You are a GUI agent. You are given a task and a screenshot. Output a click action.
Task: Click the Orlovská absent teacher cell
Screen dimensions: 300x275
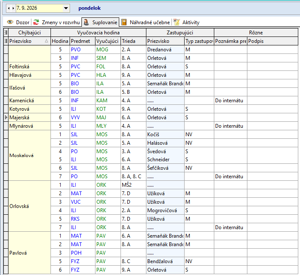coord(29,206)
